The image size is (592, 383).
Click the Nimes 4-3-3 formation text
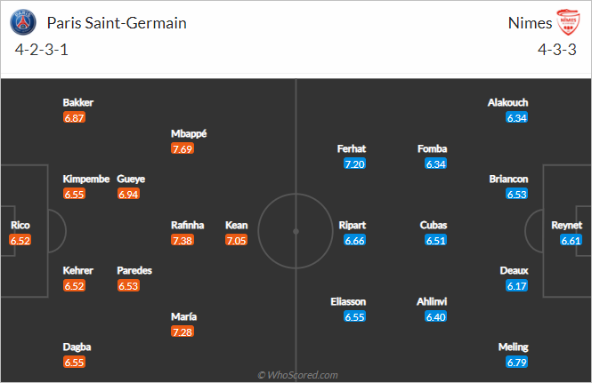pos(557,50)
